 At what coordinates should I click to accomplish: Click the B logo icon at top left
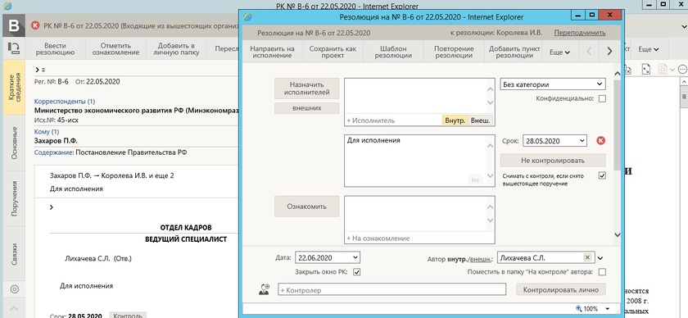(x=14, y=25)
